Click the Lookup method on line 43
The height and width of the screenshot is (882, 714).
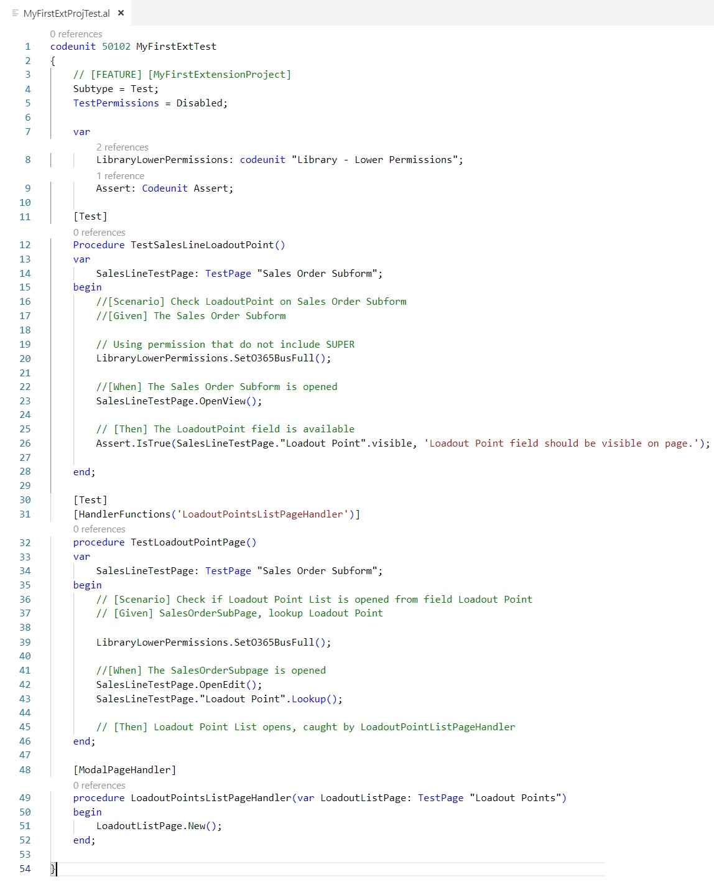(308, 699)
